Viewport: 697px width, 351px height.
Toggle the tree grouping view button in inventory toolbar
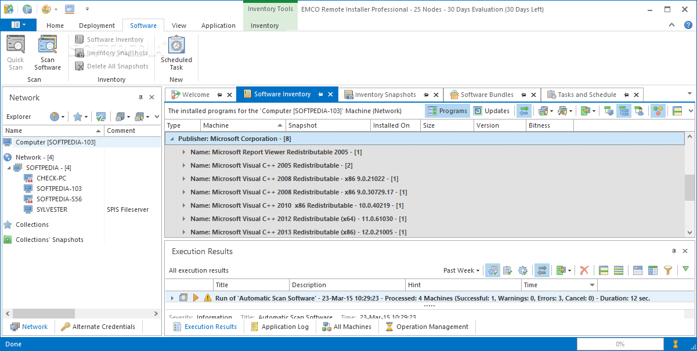click(624, 111)
